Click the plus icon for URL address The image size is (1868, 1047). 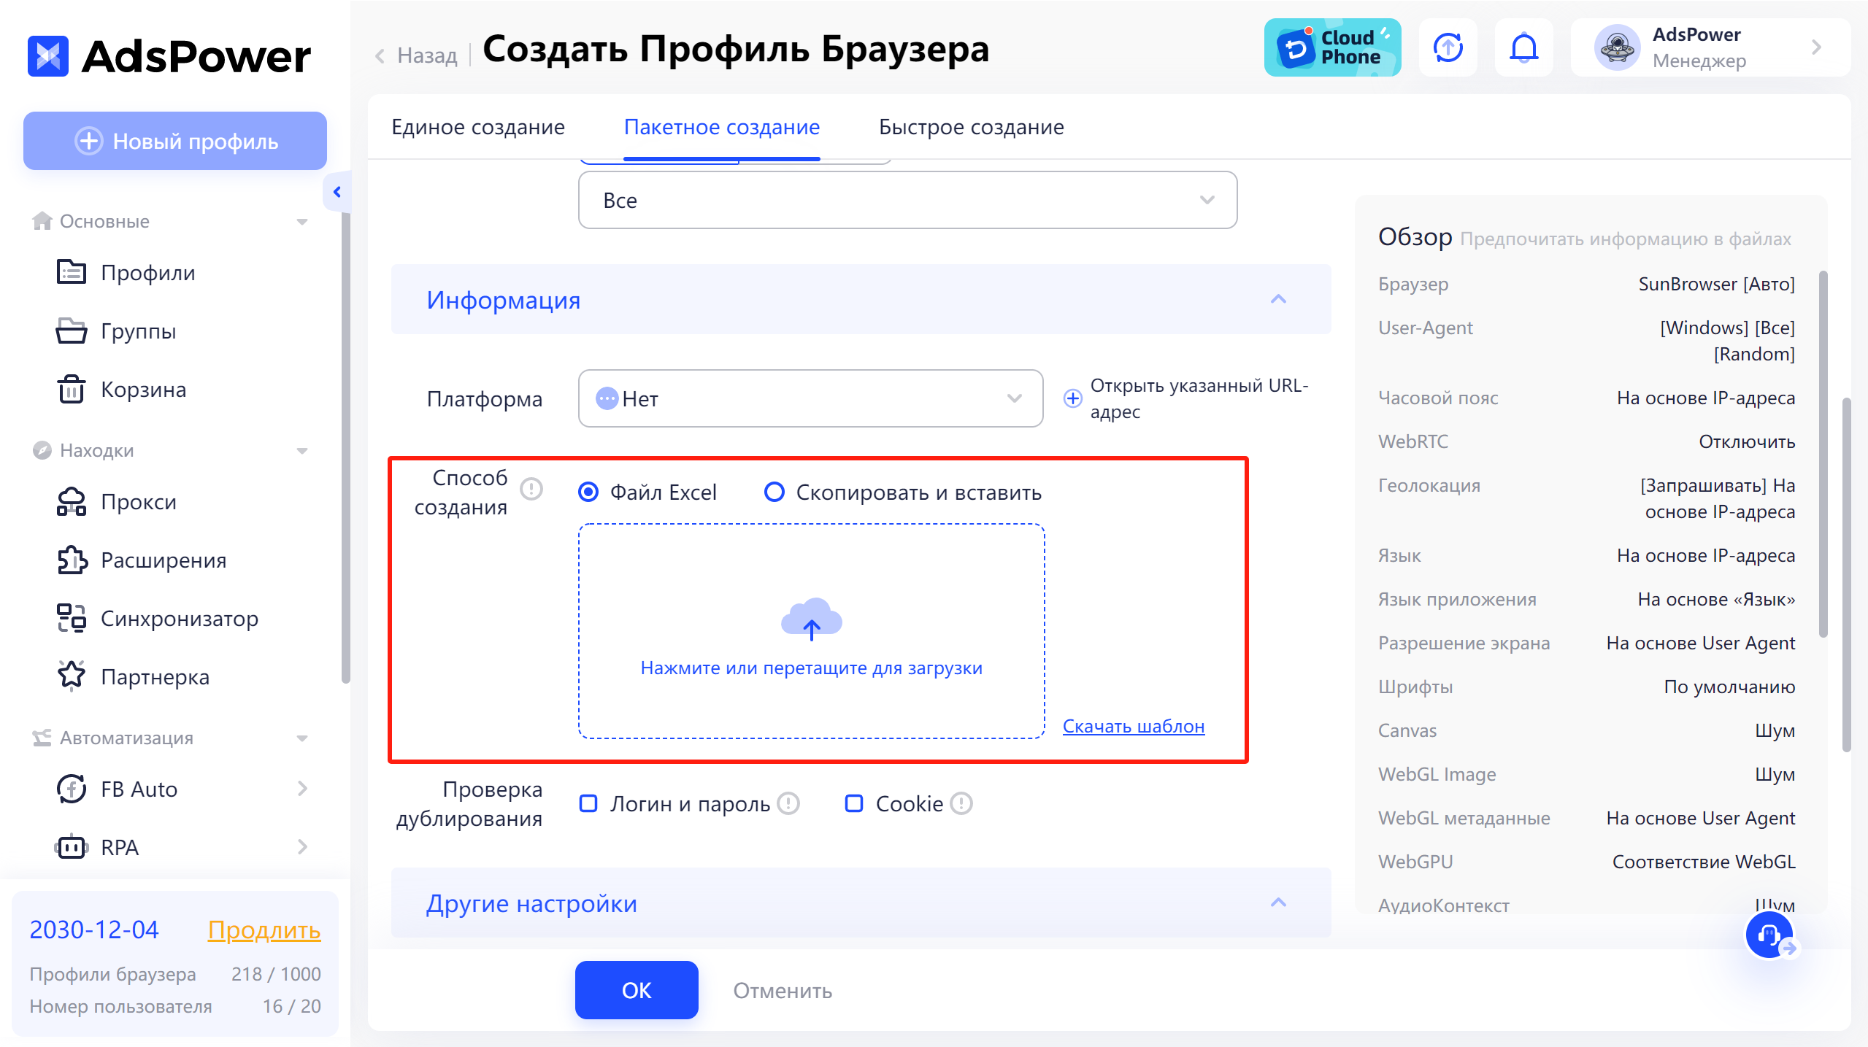(1072, 398)
